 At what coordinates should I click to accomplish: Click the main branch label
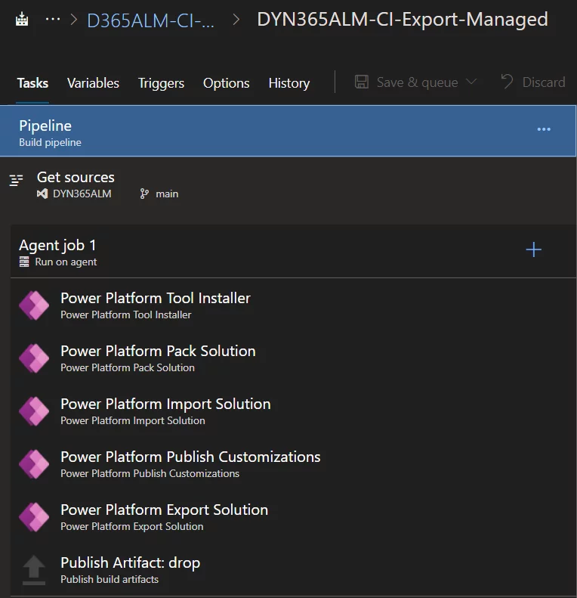pyautogui.click(x=167, y=194)
